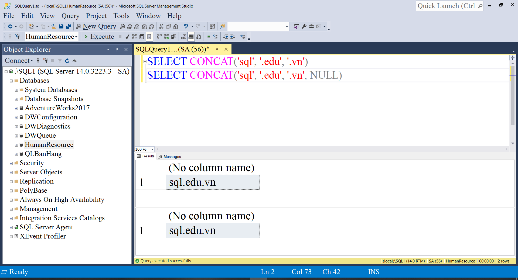
Task: Open the Display Estimated Execution Plan icon
Action: tap(135, 37)
